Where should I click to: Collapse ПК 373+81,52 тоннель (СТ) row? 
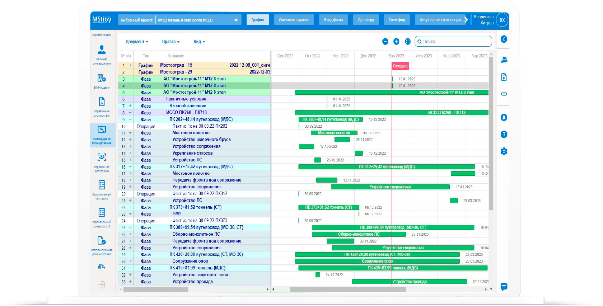click(130, 207)
